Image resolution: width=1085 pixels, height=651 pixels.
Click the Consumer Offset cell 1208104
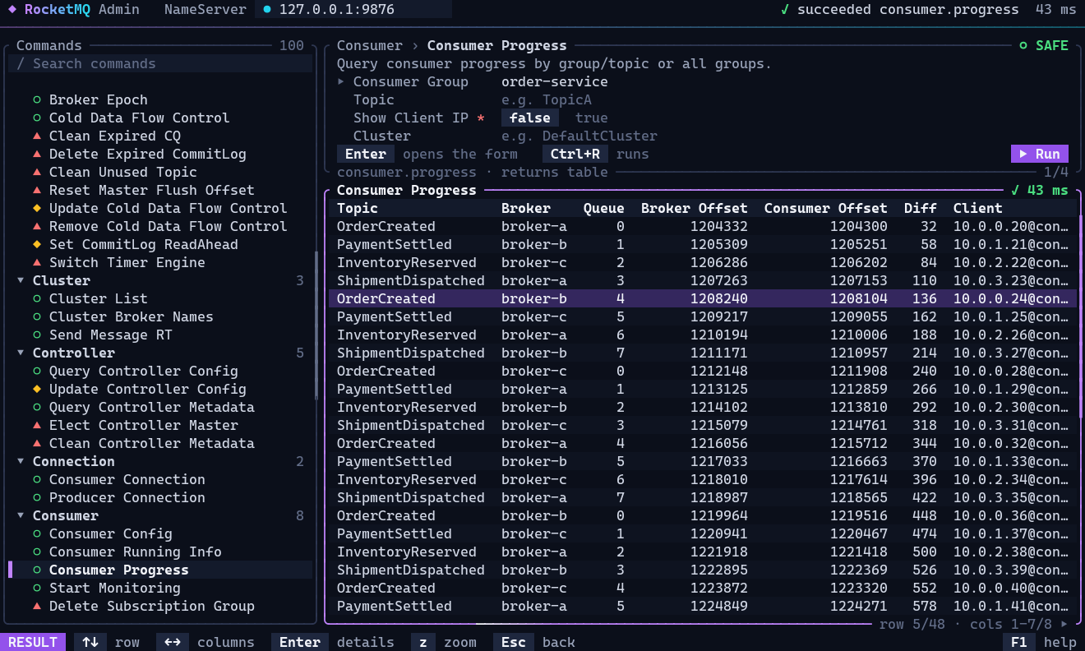tap(859, 299)
